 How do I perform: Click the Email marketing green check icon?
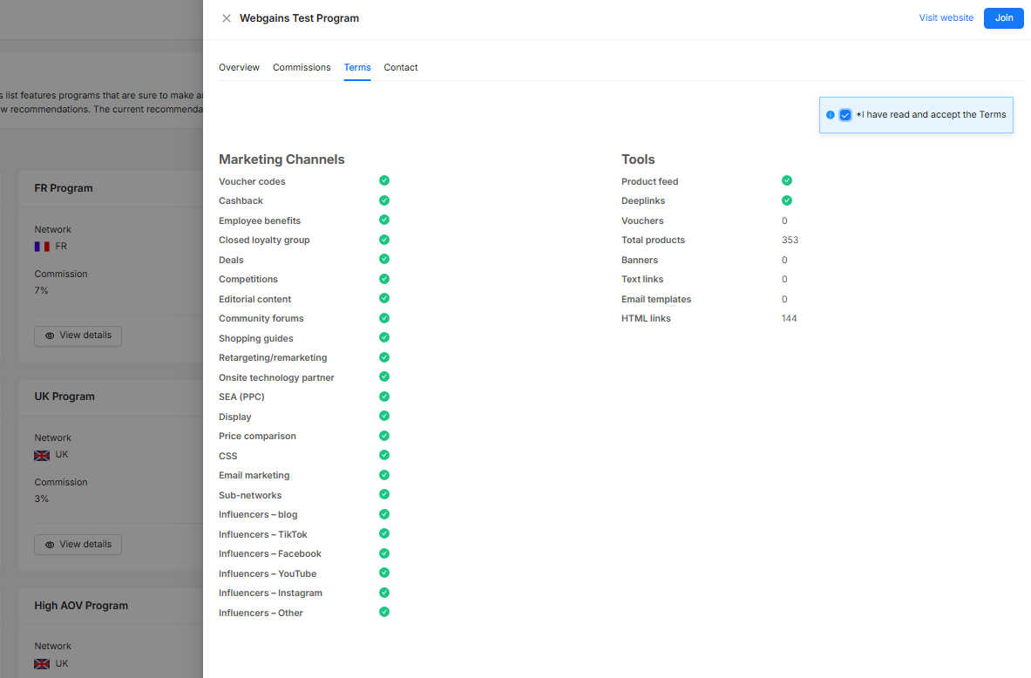point(384,475)
